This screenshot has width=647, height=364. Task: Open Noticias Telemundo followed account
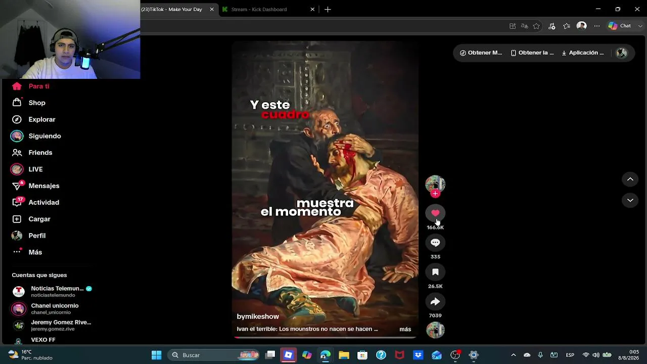[52, 291]
